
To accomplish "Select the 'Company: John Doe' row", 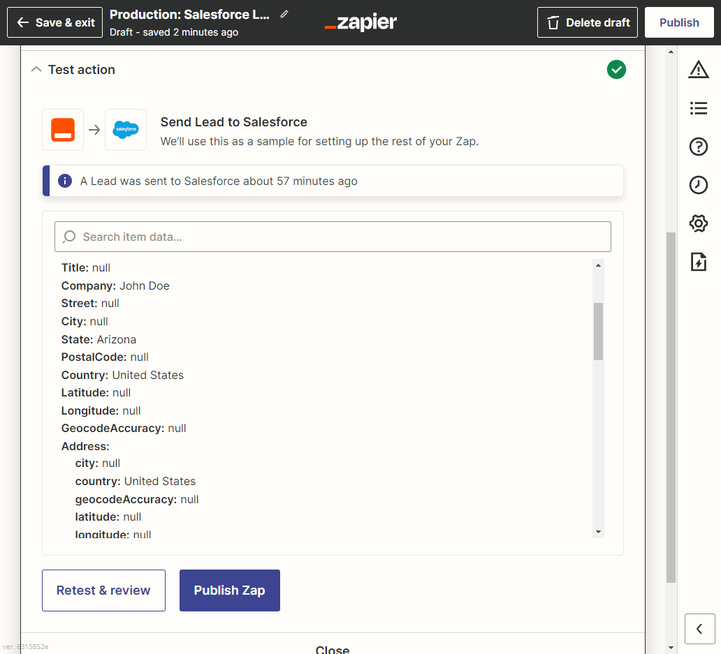I will coord(115,285).
